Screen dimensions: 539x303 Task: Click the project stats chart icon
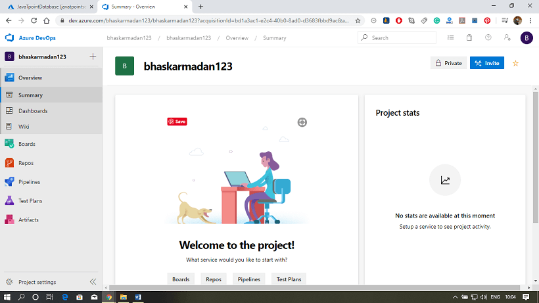(x=445, y=179)
